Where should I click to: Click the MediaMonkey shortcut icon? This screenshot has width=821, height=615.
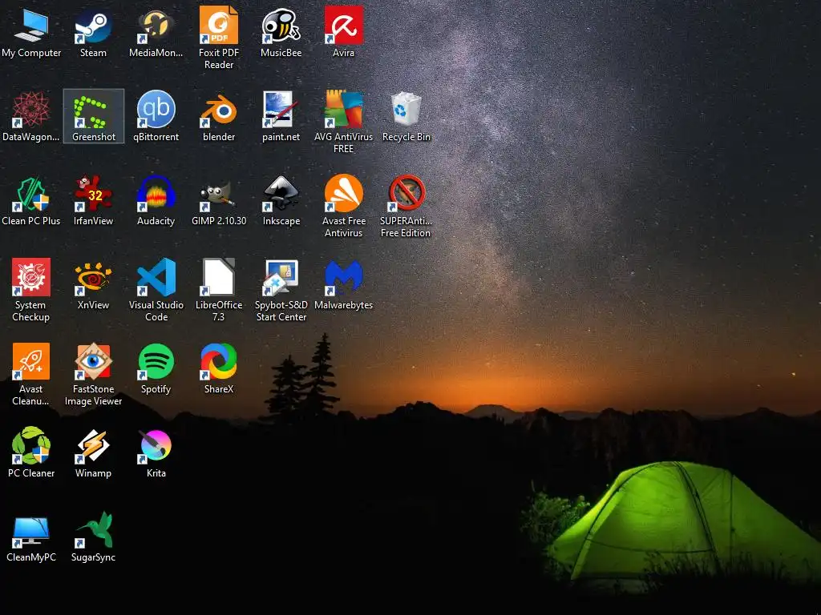pos(156,25)
